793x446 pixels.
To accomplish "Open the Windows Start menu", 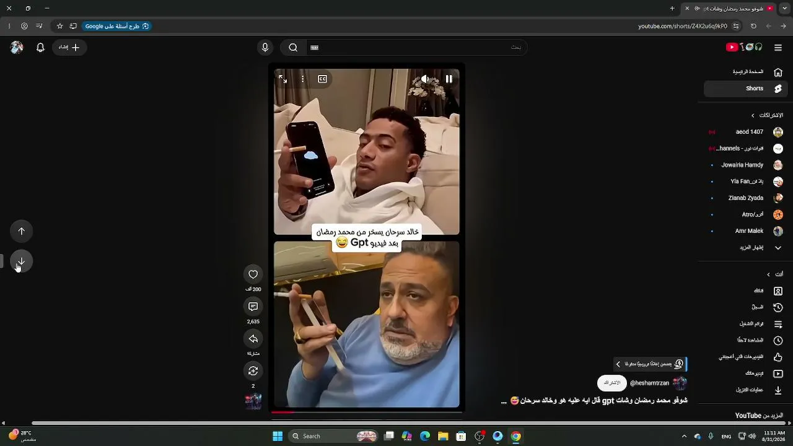I will (x=278, y=436).
